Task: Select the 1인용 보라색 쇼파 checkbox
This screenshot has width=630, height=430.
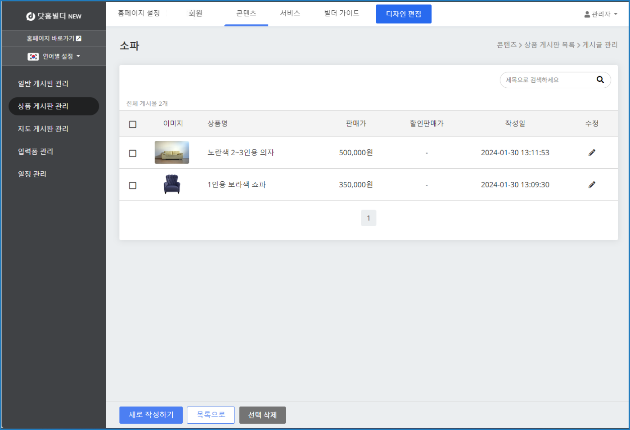Action: (133, 185)
